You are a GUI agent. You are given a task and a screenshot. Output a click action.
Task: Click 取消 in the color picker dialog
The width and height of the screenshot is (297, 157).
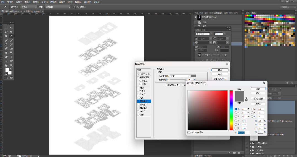pyautogui.click(x=258, y=93)
